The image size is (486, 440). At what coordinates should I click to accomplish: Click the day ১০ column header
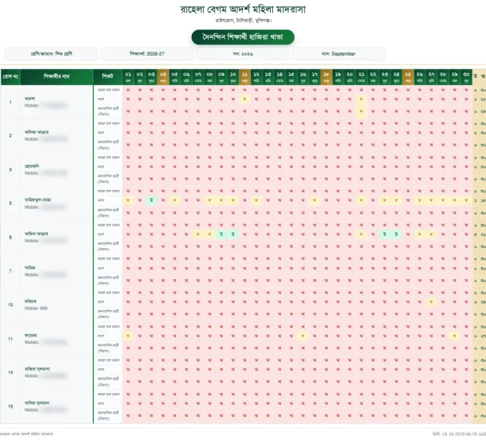[x=233, y=77]
